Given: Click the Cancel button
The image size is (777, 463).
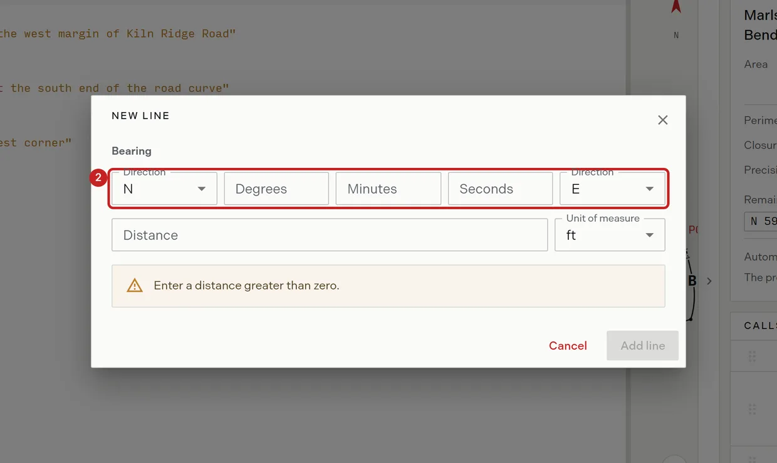Looking at the screenshot, I should coord(568,346).
